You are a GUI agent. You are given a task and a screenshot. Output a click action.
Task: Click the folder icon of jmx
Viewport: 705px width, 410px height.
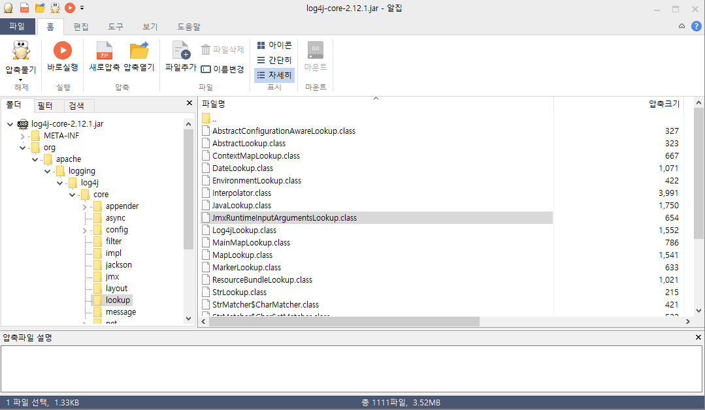coord(97,277)
